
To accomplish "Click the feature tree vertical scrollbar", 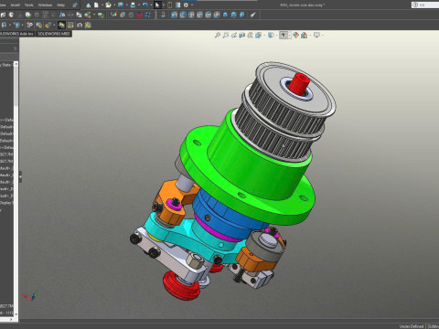I will [x=16, y=189].
